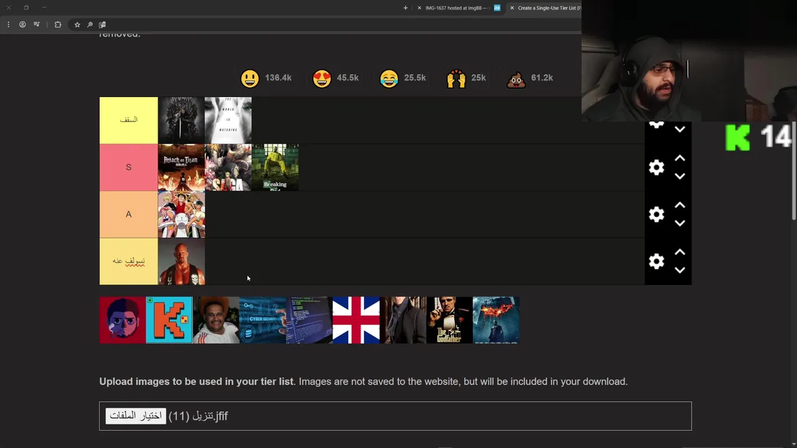
Task: Click the green K stream overlay logo
Action: (x=738, y=138)
